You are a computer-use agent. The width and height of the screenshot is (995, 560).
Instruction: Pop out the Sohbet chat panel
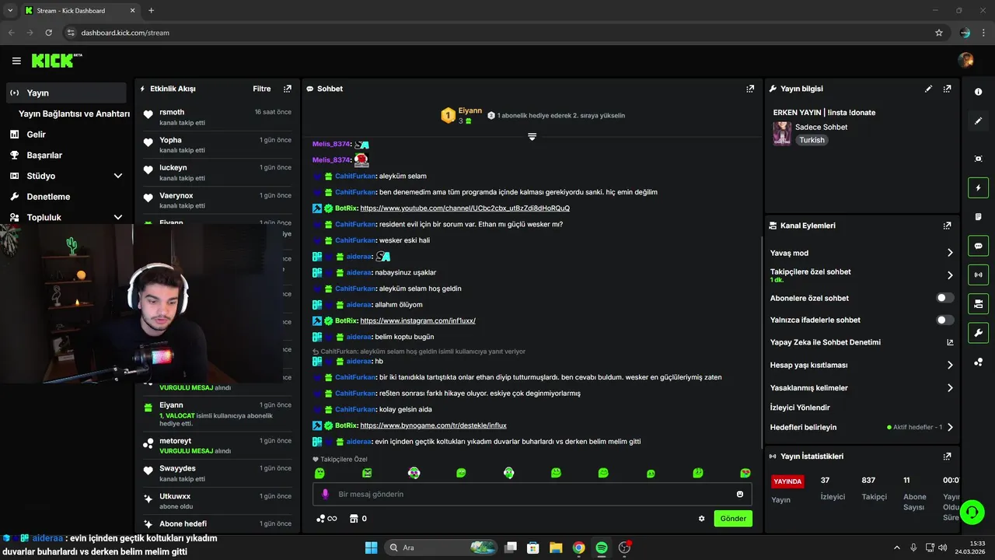(750, 89)
